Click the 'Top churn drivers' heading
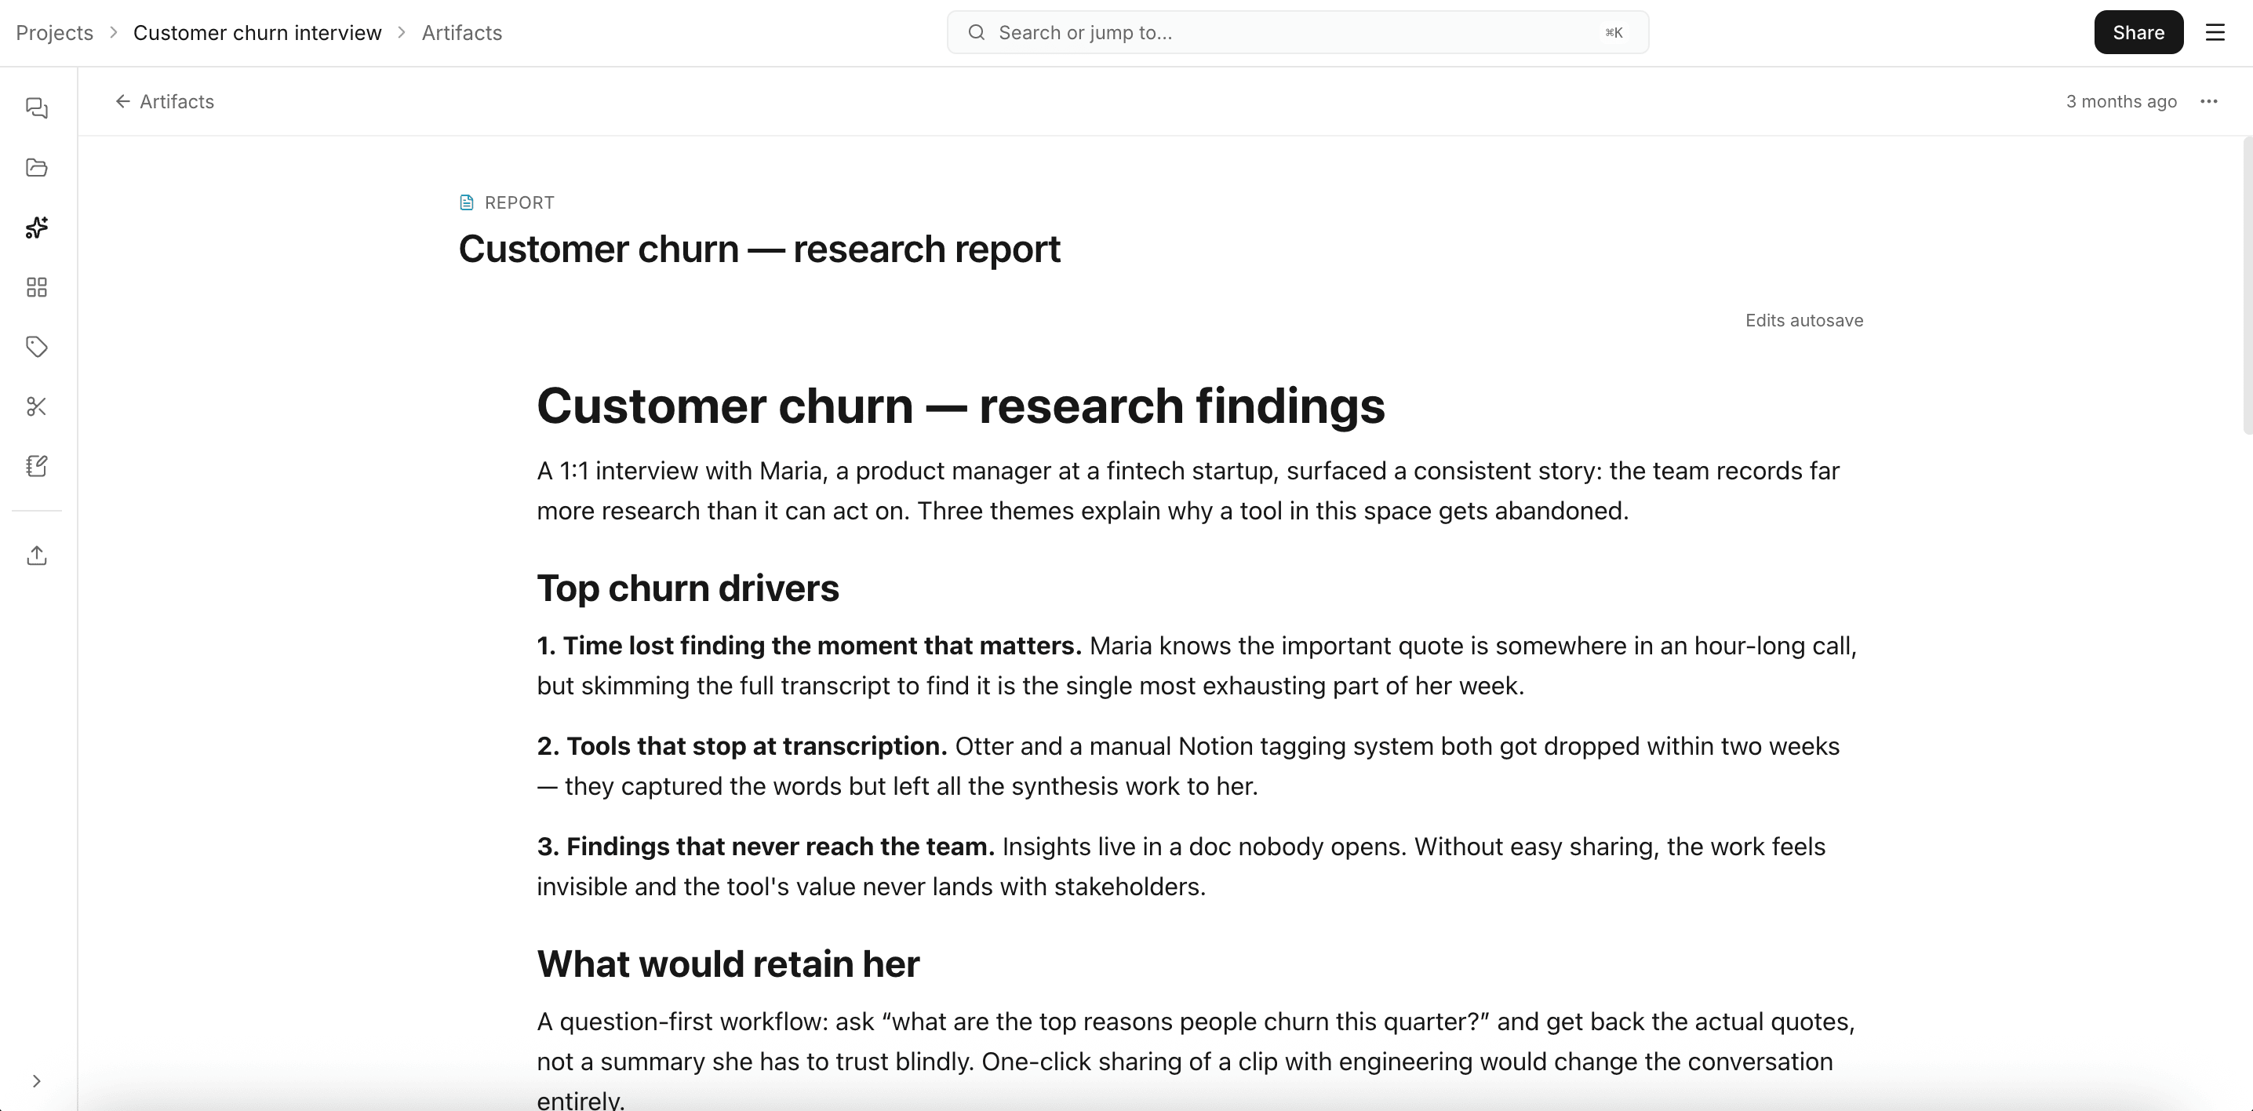 687,588
